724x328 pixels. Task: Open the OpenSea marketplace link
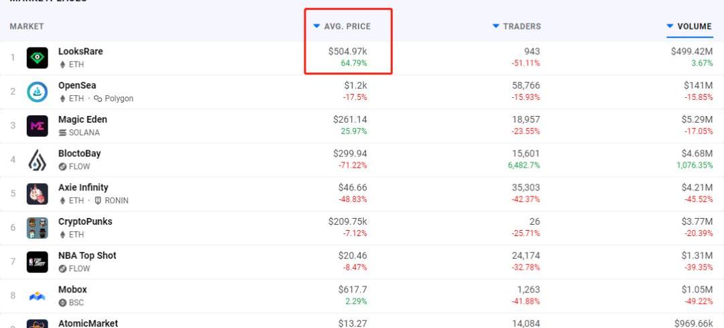point(77,85)
